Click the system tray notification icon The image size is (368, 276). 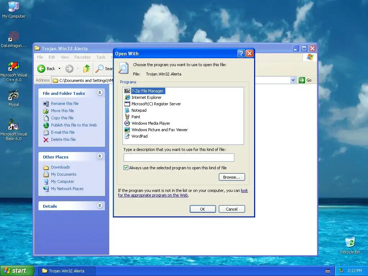[341, 271]
